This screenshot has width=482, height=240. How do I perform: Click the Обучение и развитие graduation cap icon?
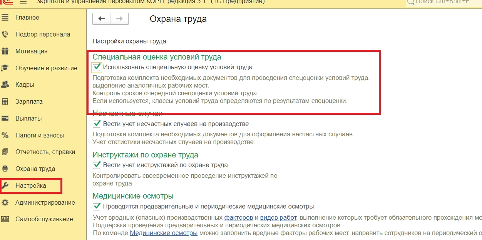(x=5, y=68)
